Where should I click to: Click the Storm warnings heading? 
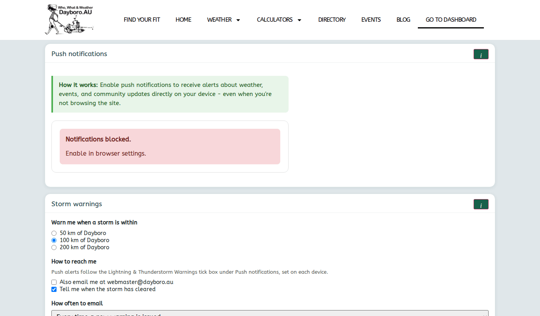pos(77,204)
